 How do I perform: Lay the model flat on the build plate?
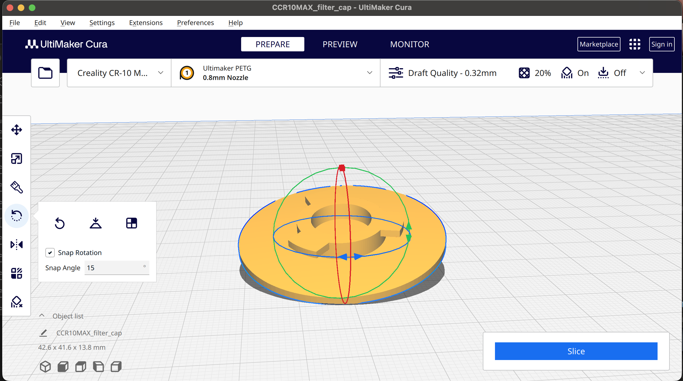point(96,223)
